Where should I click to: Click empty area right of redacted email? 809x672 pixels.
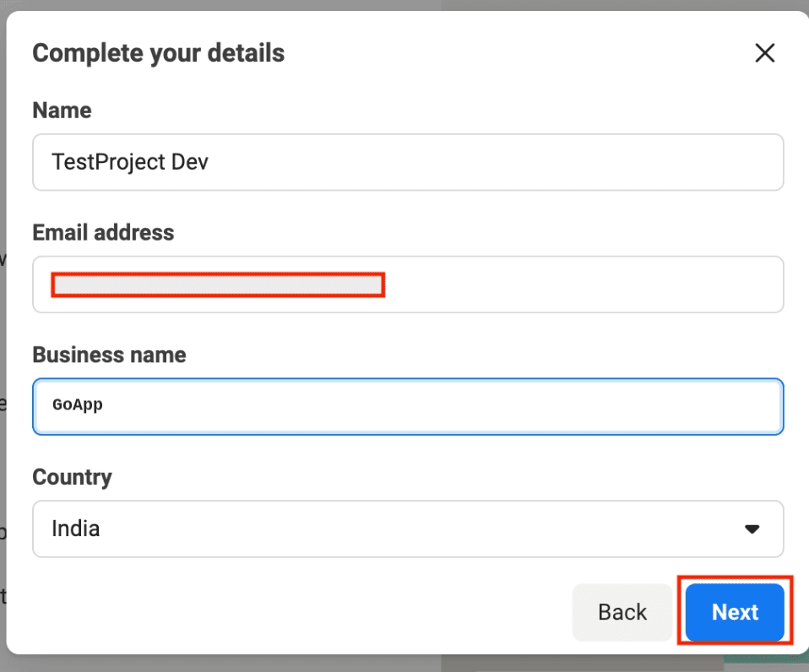[x=583, y=285]
